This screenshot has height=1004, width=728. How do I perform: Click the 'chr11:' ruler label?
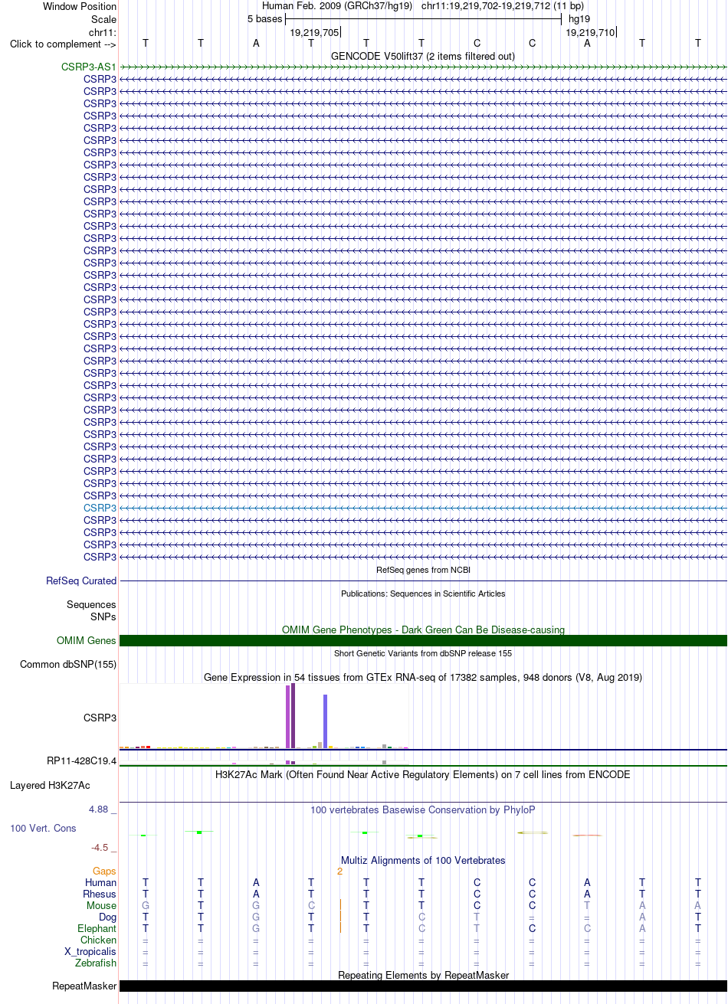click(103, 31)
